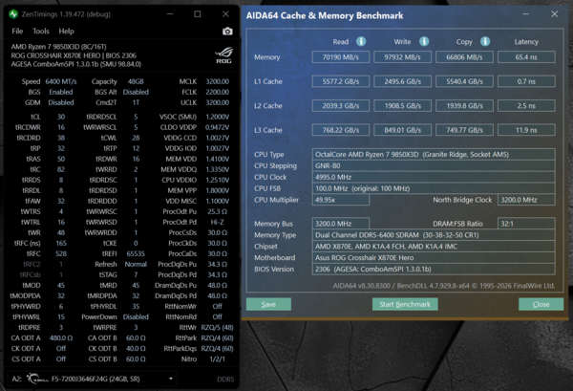Click the CPU Type text field

point(434,154)
